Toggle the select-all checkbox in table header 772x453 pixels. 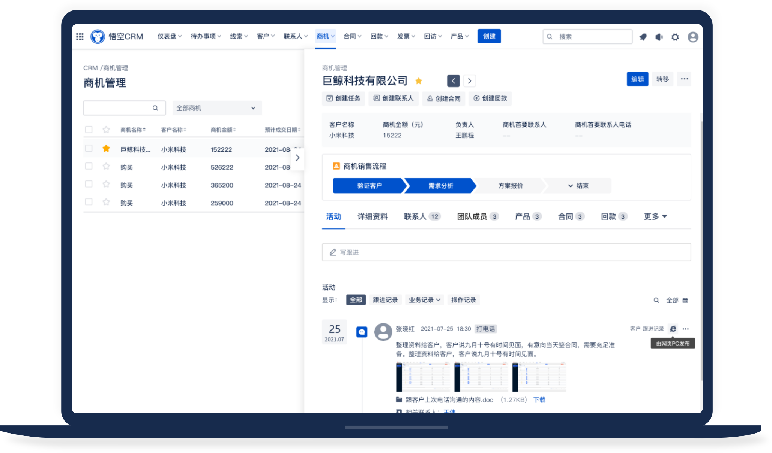pos(89,130)
